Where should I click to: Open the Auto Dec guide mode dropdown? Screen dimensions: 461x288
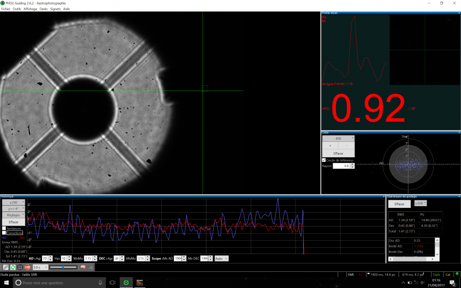click(x=221, y=259)
